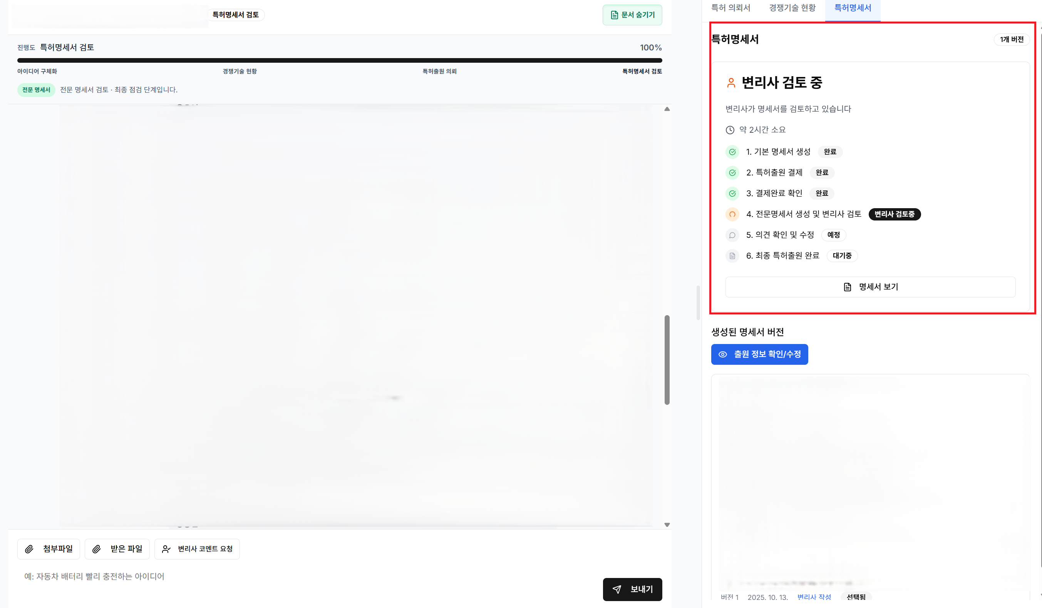
Task: Click the clock icon next to 약 2시간 소요
Action: [x=730, y=130]
